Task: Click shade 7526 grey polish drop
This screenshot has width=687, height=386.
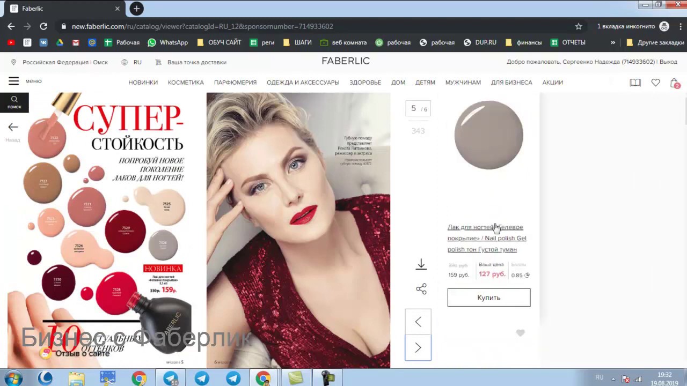Action: (x=163, y=244)
